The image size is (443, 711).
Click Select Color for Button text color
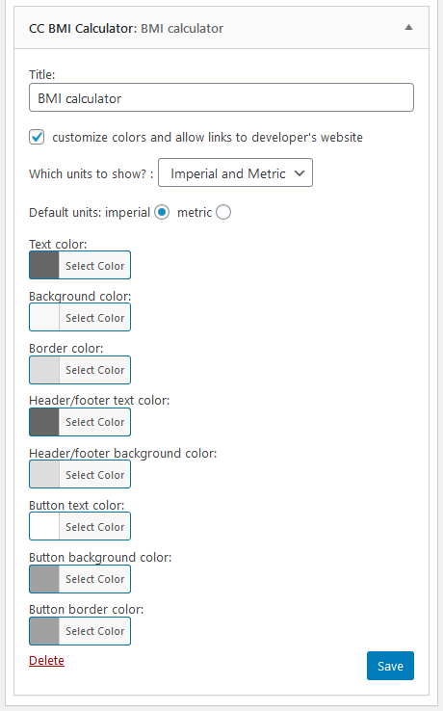(94, 526)
